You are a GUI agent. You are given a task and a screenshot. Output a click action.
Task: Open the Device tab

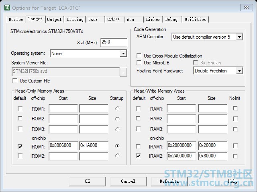(x=16, y=19)
